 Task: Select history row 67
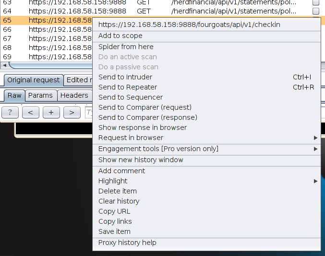[47, 38]
